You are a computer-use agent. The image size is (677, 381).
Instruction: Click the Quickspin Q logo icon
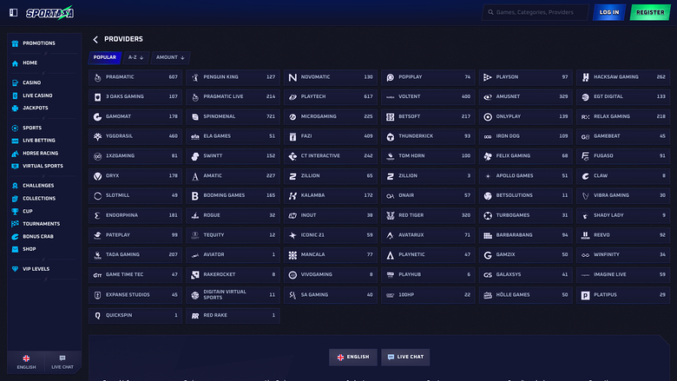coord(97,315)
